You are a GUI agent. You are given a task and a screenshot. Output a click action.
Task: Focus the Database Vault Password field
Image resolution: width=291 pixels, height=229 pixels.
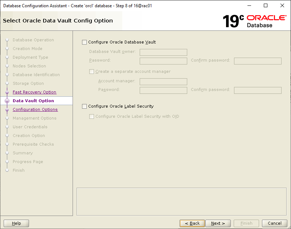(163, 61)
